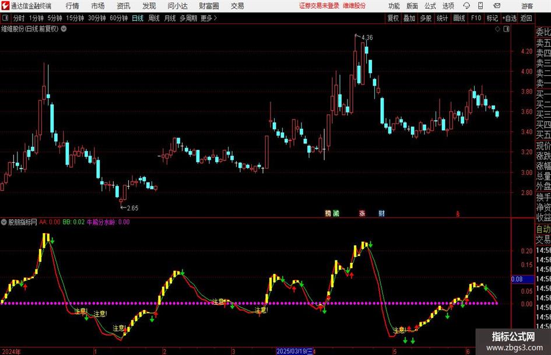Add stock with +自选 button
The width and height of the screenshot is (551, 355).
coord(509,18)
